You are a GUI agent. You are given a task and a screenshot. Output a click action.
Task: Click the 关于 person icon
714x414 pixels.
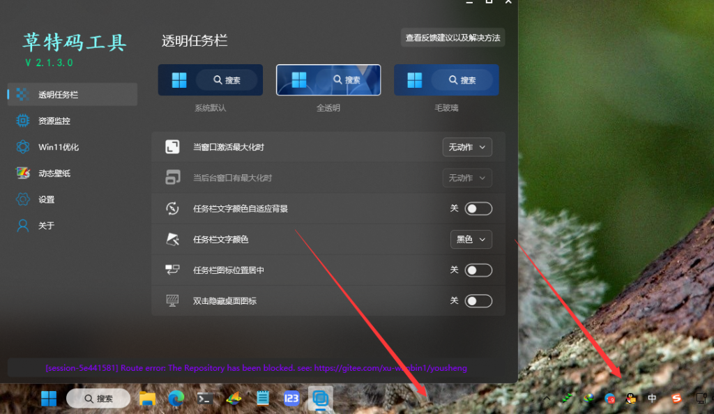click(x=22, y=226)
